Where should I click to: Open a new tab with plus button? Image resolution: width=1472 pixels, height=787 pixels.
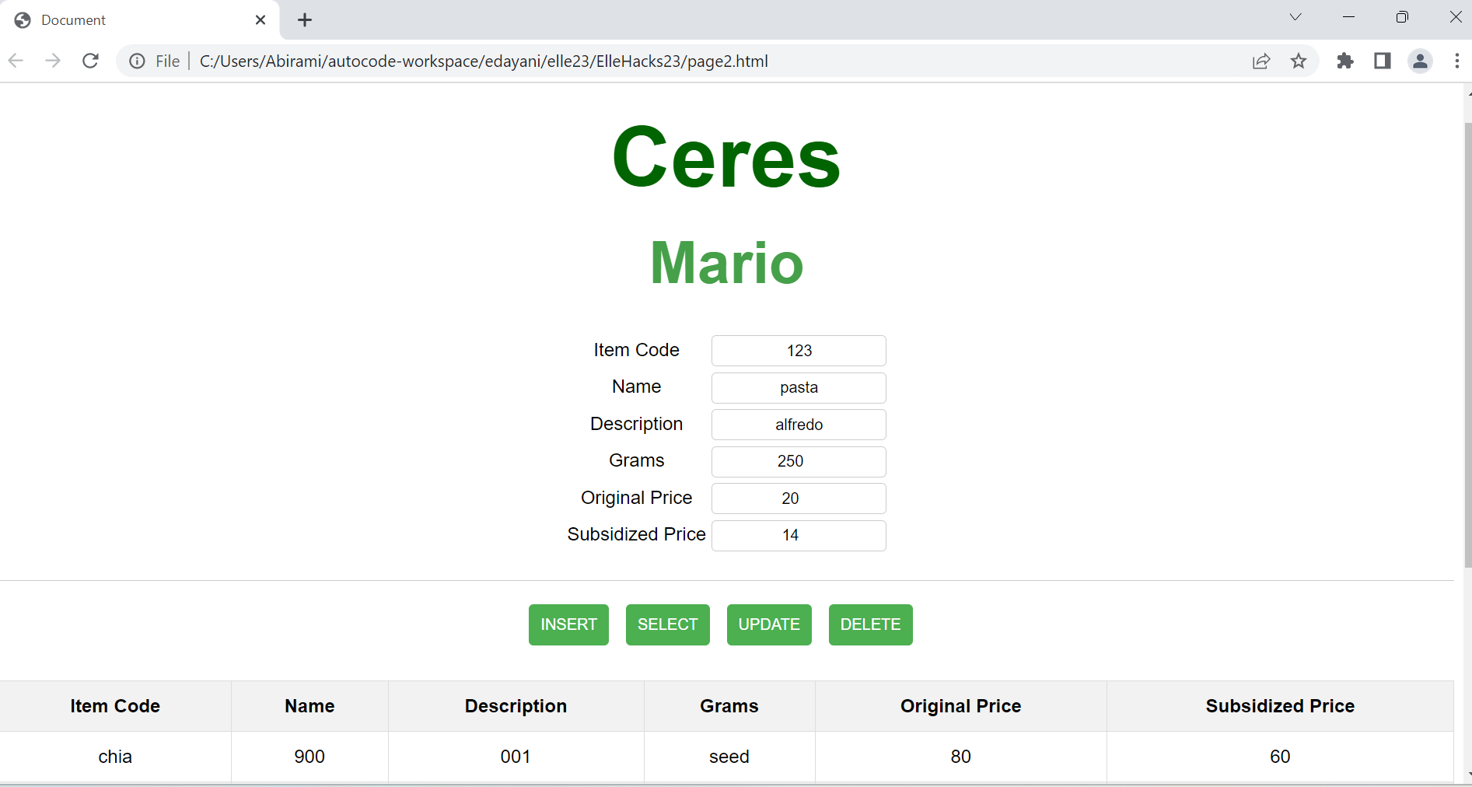click(x=305, y=20)
